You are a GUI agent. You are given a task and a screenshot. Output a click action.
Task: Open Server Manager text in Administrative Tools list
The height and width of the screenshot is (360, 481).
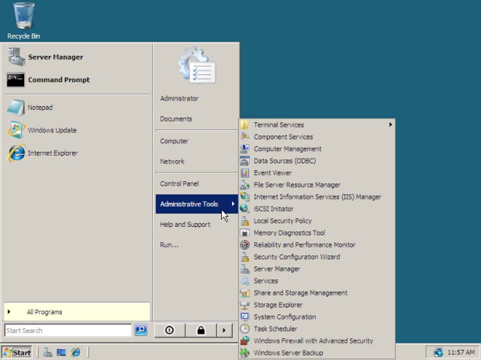(277, 269)
